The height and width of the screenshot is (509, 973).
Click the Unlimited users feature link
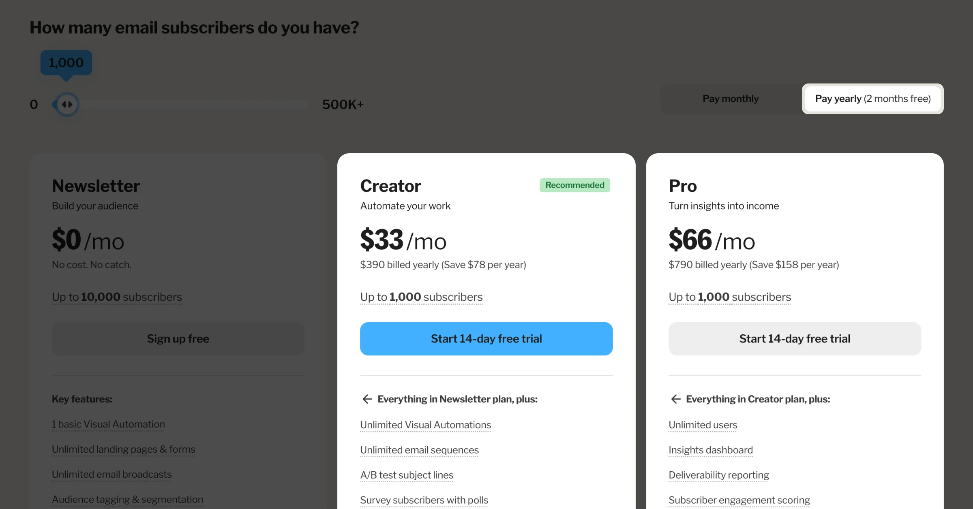pyautogui.click(x=703, y=425)
